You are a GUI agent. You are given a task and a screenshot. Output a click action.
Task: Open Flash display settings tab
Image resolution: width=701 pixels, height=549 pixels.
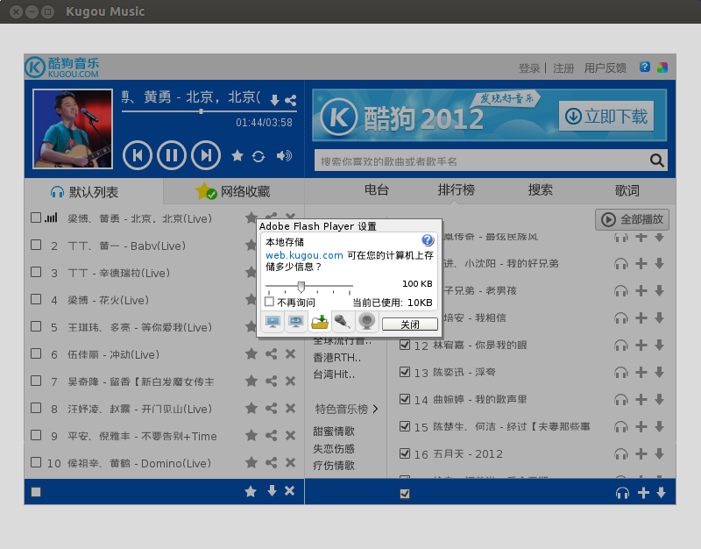pyautogui.click(x=273, y=322)
